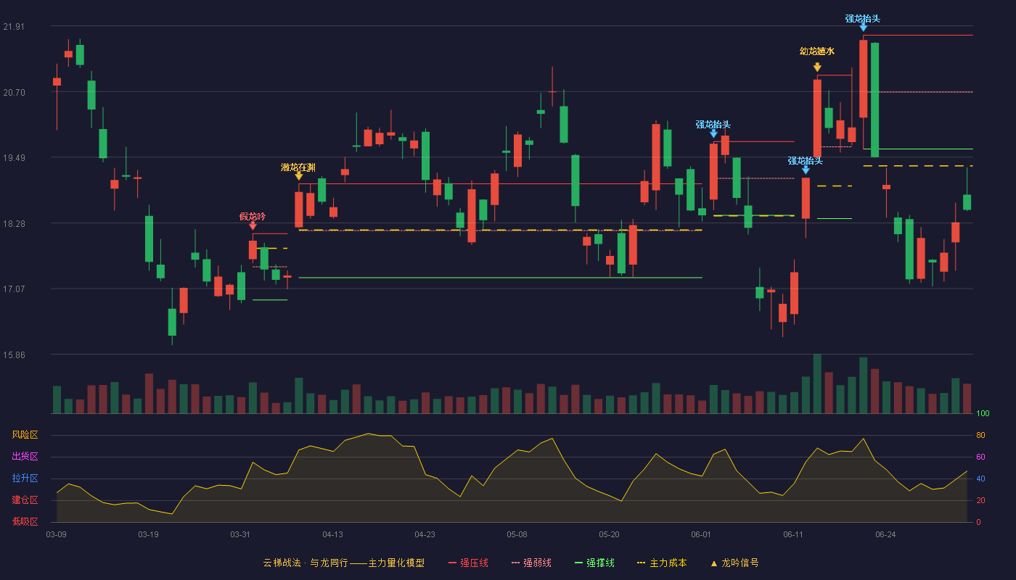Click the 低吸区 zone label

(25, 521)
